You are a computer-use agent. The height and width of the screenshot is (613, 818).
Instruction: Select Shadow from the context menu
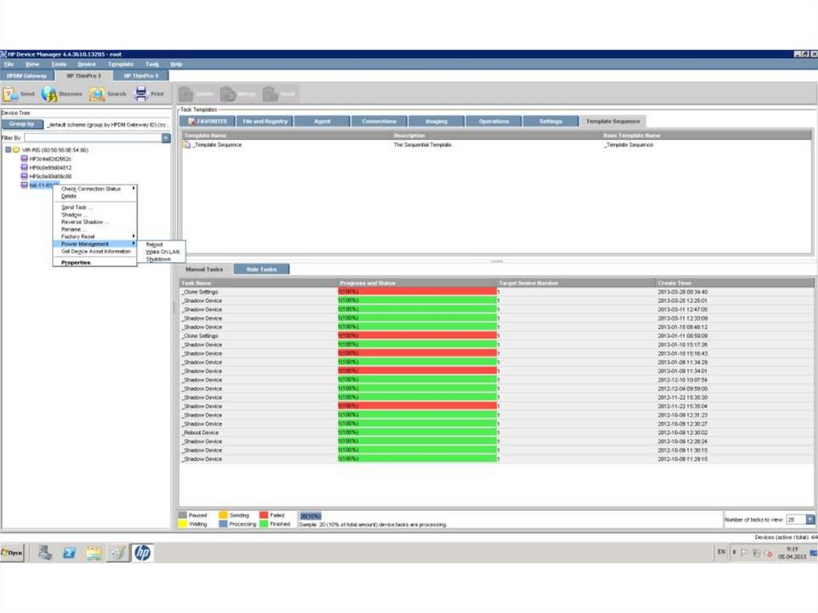coord(74,215)
